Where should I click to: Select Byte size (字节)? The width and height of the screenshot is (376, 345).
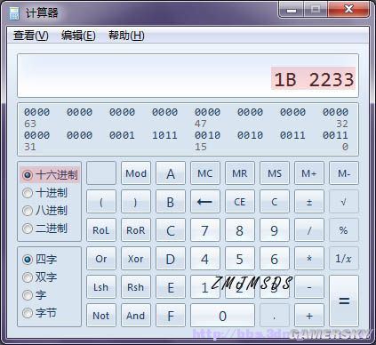[x=39, y=313]
